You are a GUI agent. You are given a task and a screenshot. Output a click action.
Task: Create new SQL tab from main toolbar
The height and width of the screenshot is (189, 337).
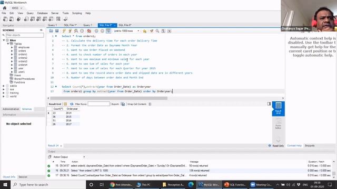pyautogui.click(x=5, y=19)
